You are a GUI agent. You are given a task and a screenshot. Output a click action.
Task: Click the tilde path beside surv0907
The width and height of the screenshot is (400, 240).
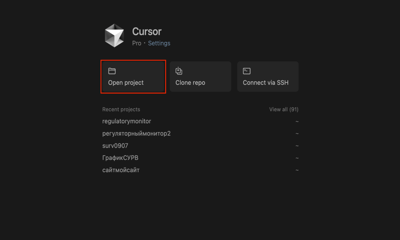[x=297, y=146]
